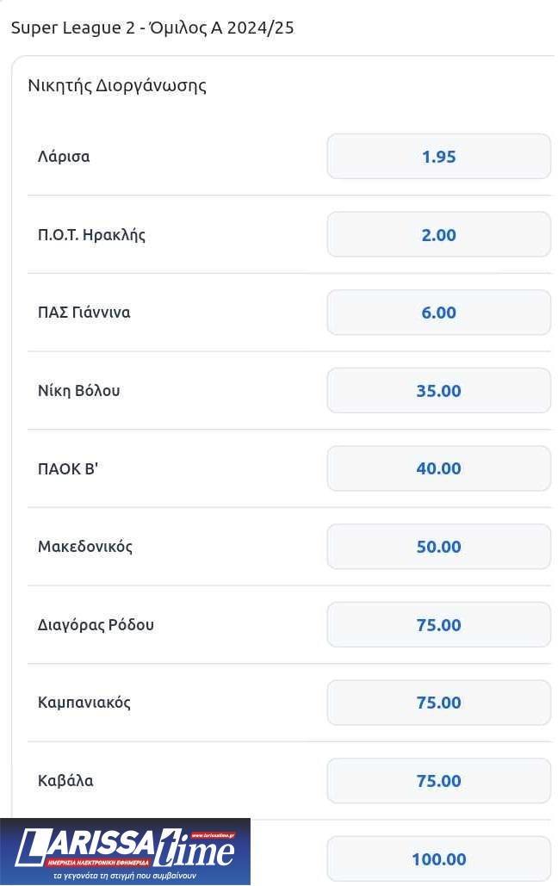
Task: Select Διαγόρας Ρόδου 75.00 odds button
Action: pos(438,625)
